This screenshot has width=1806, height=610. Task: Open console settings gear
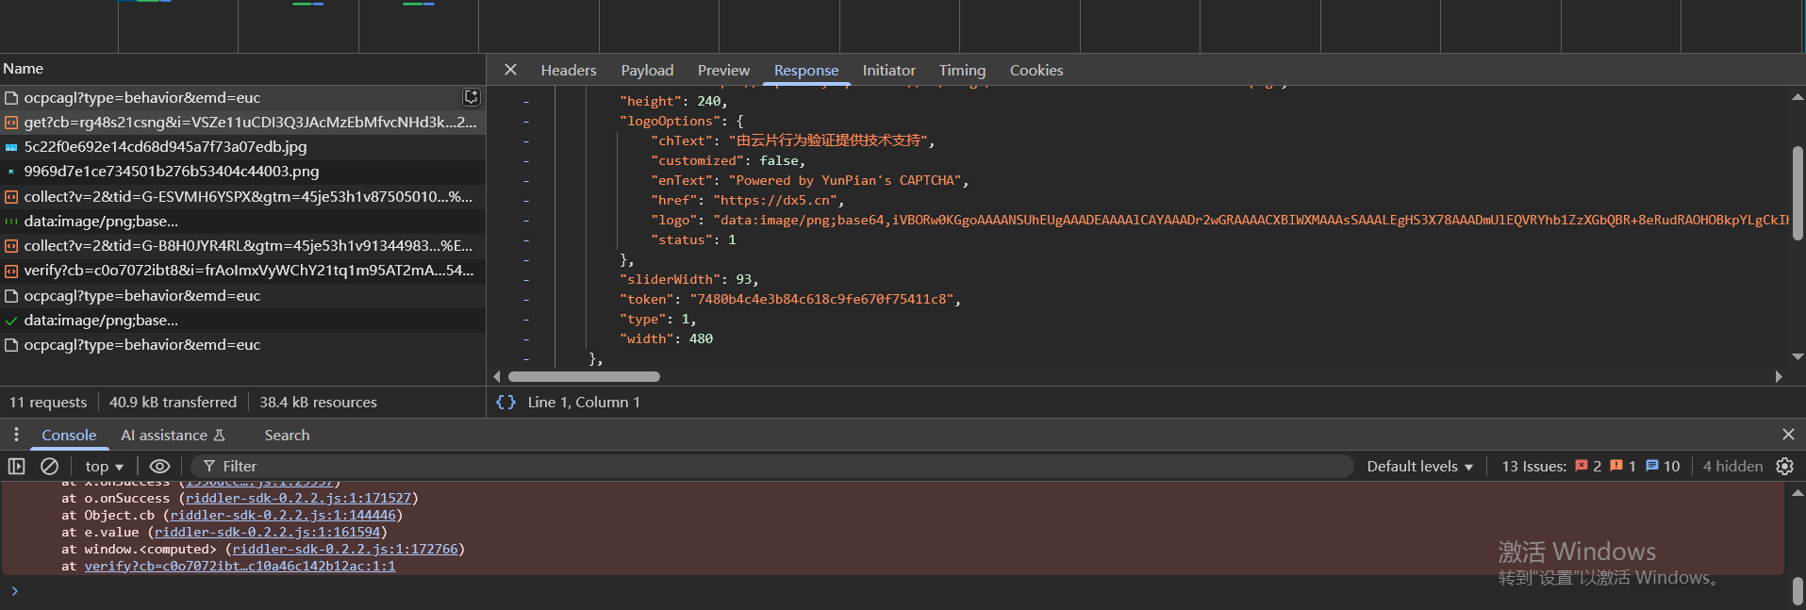pyautogui.click(x=1784, y=467)
